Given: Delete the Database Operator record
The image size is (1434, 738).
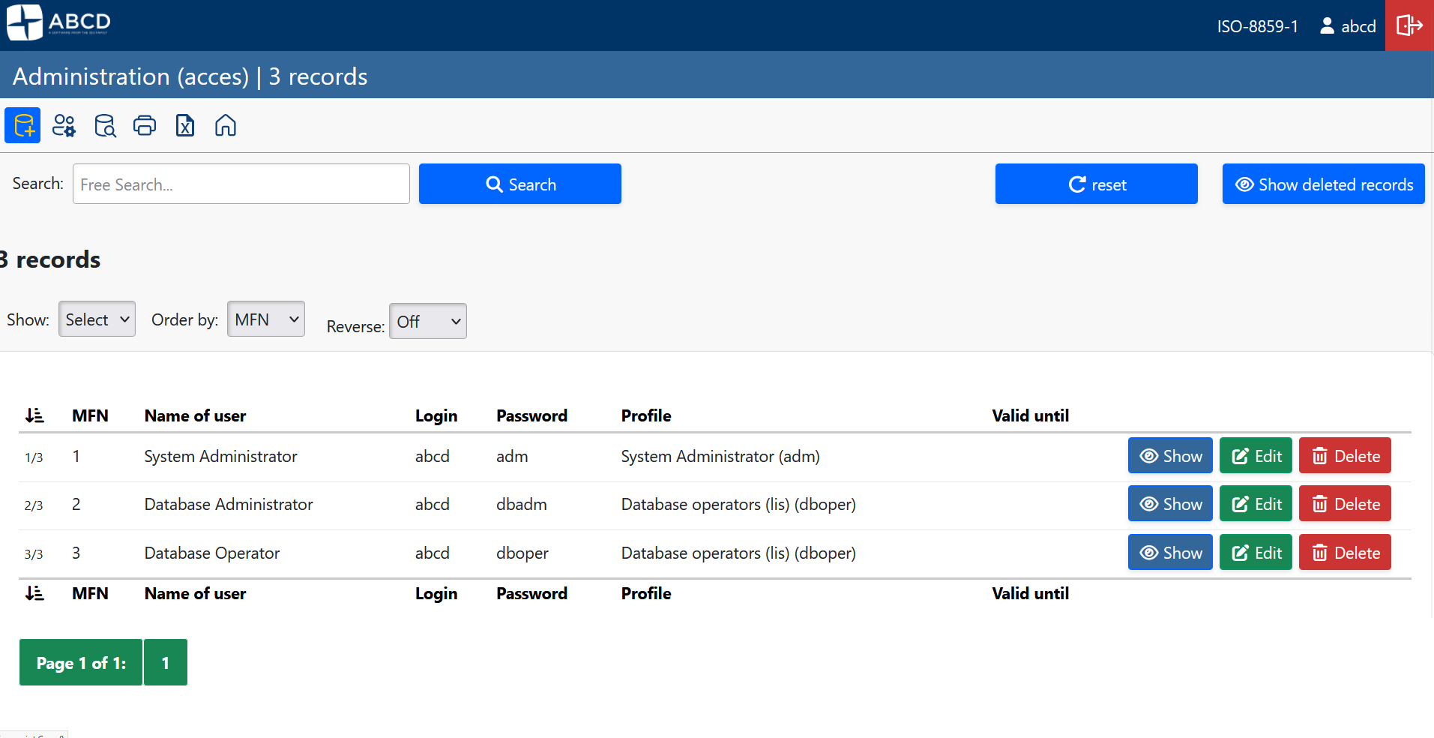Looking at the screenshot, I should click(x=1345, y=553).
